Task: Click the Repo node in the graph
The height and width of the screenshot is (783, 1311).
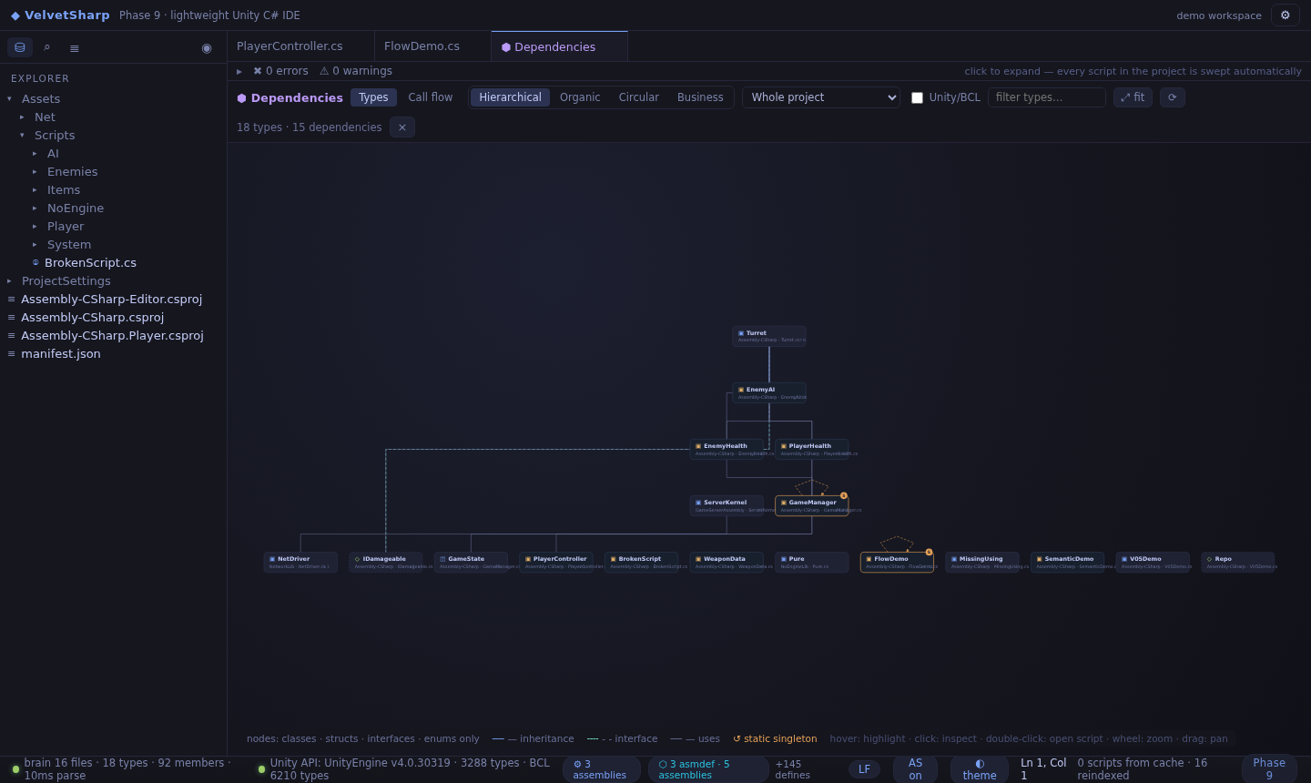Action: [x=1238, y=563]
